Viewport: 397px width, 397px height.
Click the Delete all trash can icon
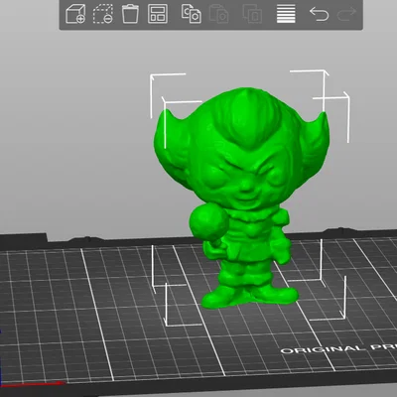[130, 14]
